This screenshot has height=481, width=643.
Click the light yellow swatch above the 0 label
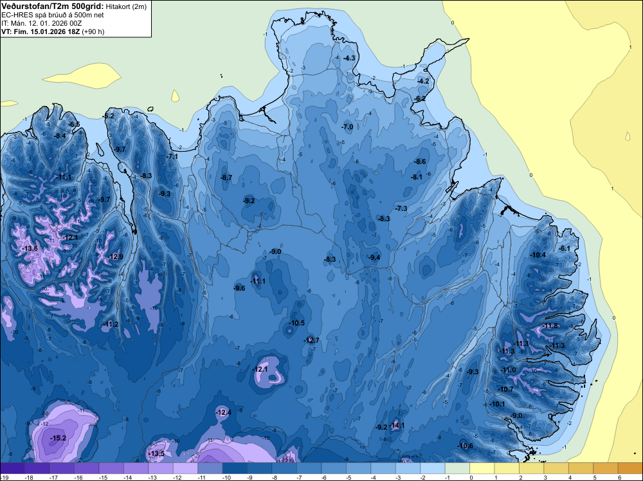(x=482, y=468)
